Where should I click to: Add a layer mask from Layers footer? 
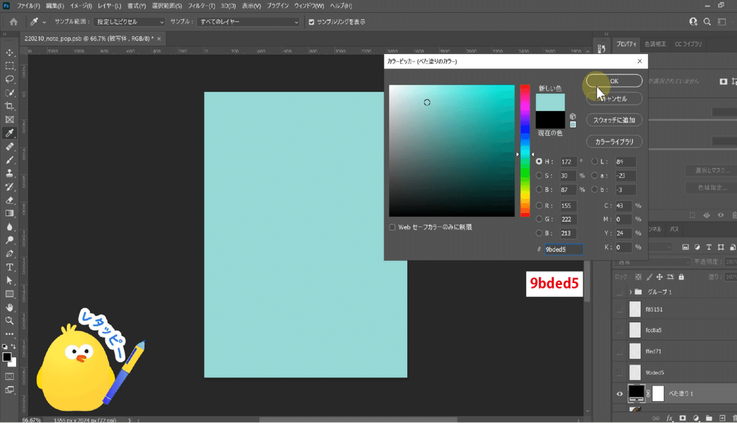pos(682,418)
